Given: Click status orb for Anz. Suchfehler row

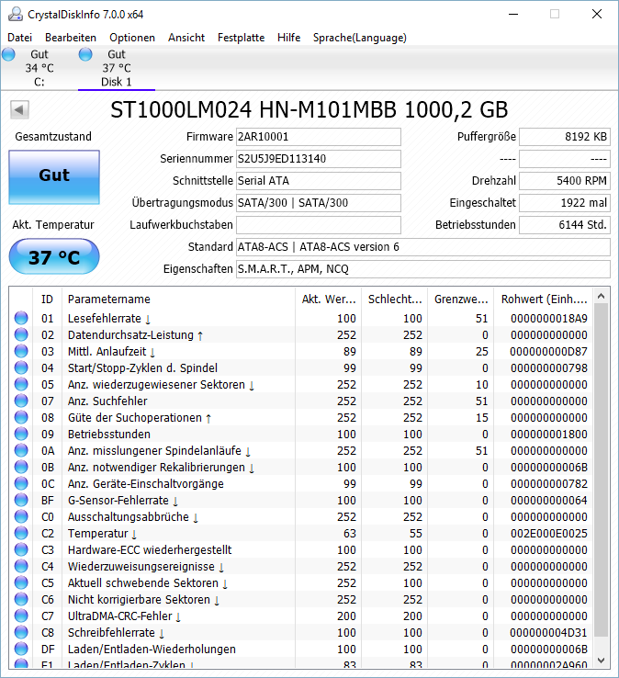Looking at the screenshot, I should [x=21, y=401].
